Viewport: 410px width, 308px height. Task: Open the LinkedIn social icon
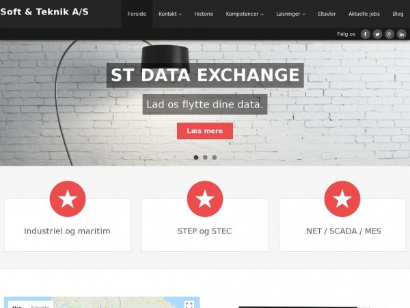(x=401, y=34)
